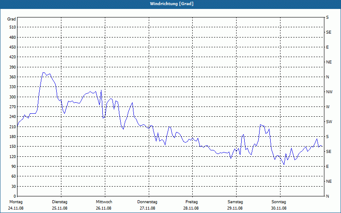Click the Sonntag day label
Screen dimensions: 341x213
pyautogui.click(x=279, y=202)
